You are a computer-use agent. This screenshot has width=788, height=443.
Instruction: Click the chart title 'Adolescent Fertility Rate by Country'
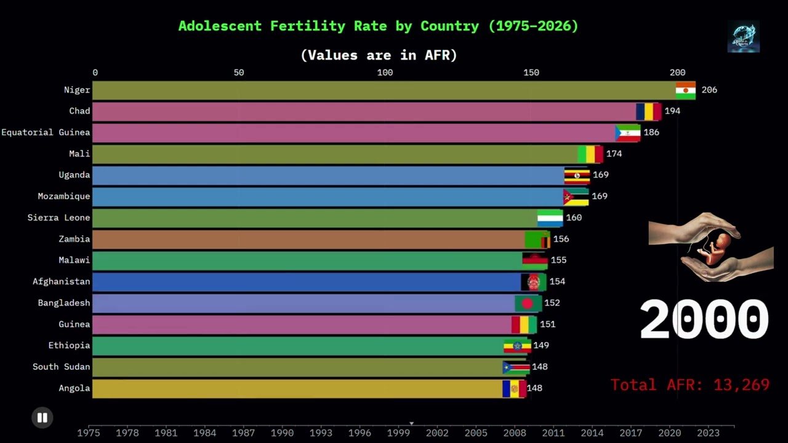pos(379,26)
